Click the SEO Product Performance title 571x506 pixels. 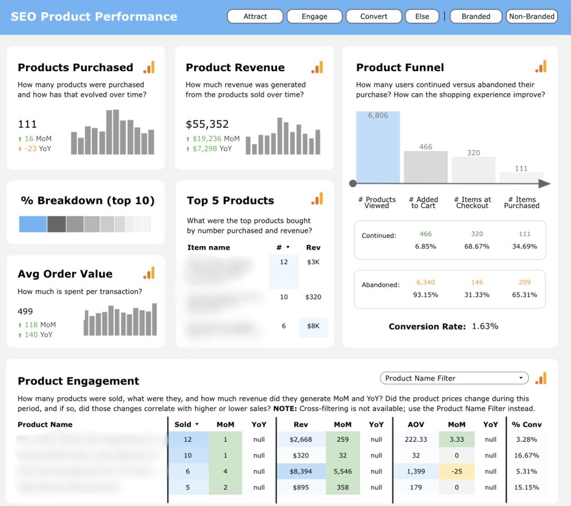coord(94,16)
